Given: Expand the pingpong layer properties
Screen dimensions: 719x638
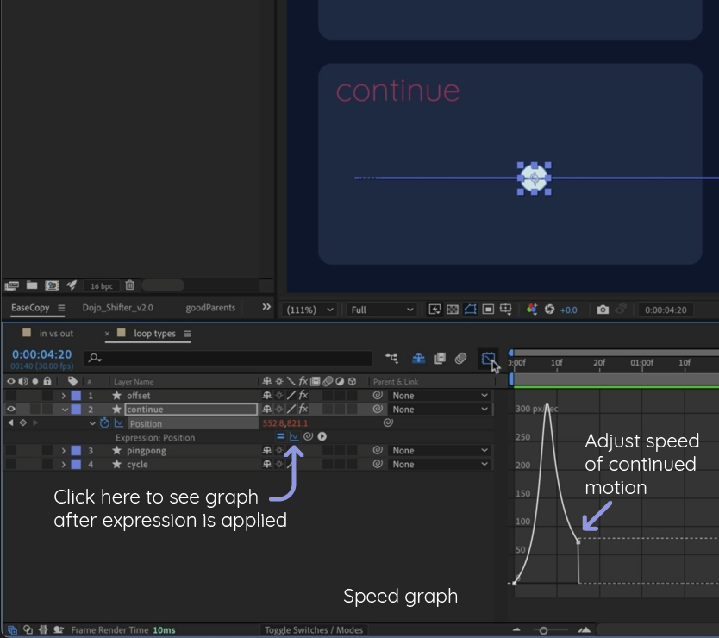Looking at the screenshot, I should pos(63,451).
